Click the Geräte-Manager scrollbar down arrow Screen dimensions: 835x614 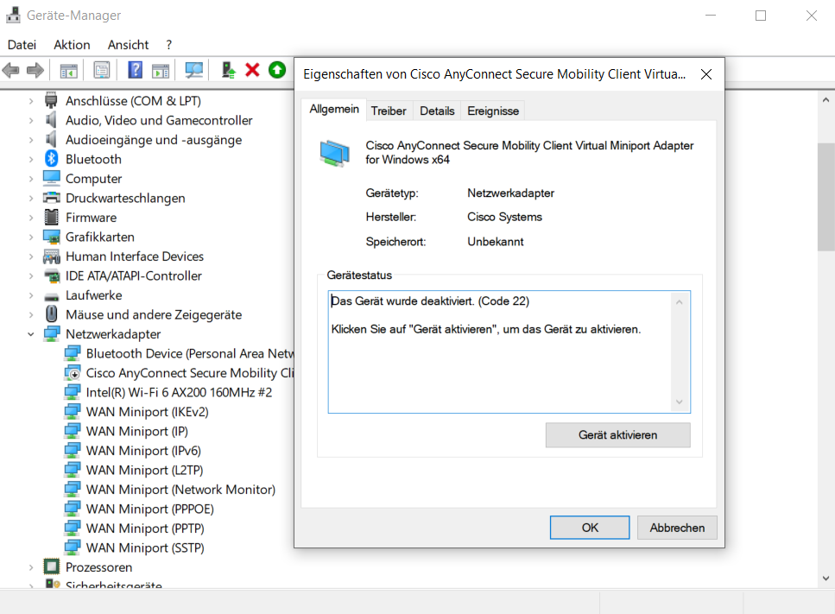(826, 579)
